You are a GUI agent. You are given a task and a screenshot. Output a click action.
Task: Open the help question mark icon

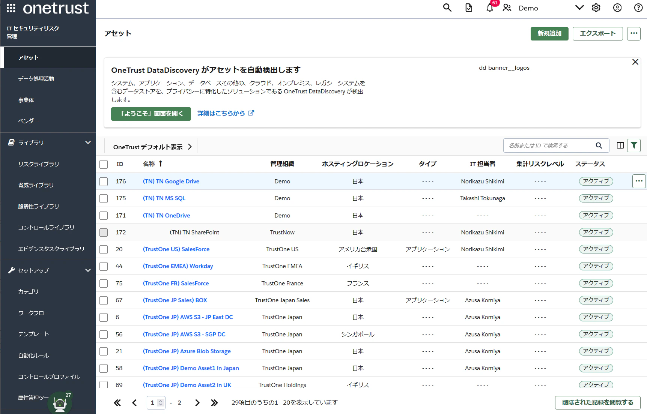point(638,8)
